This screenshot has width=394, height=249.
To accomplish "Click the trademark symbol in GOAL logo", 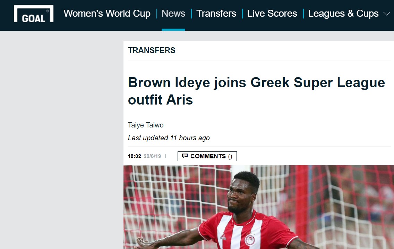I will click(x=48, y=11).
